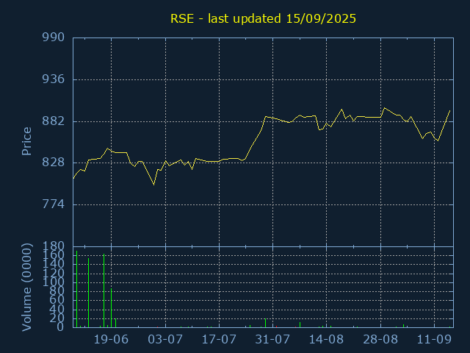The height and width of the screenshot is (353, 470).
Task: Click the small green volume bar at 31-07
Action: pyautogui.click(x=265, y=323)
